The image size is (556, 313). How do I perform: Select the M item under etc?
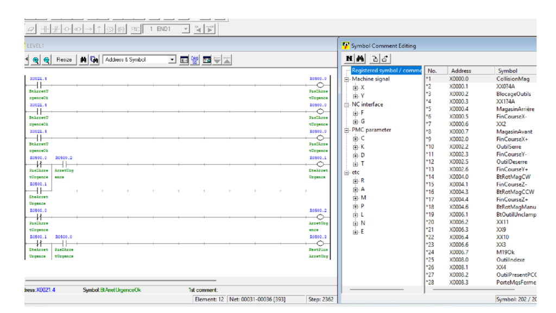point(363,198)
